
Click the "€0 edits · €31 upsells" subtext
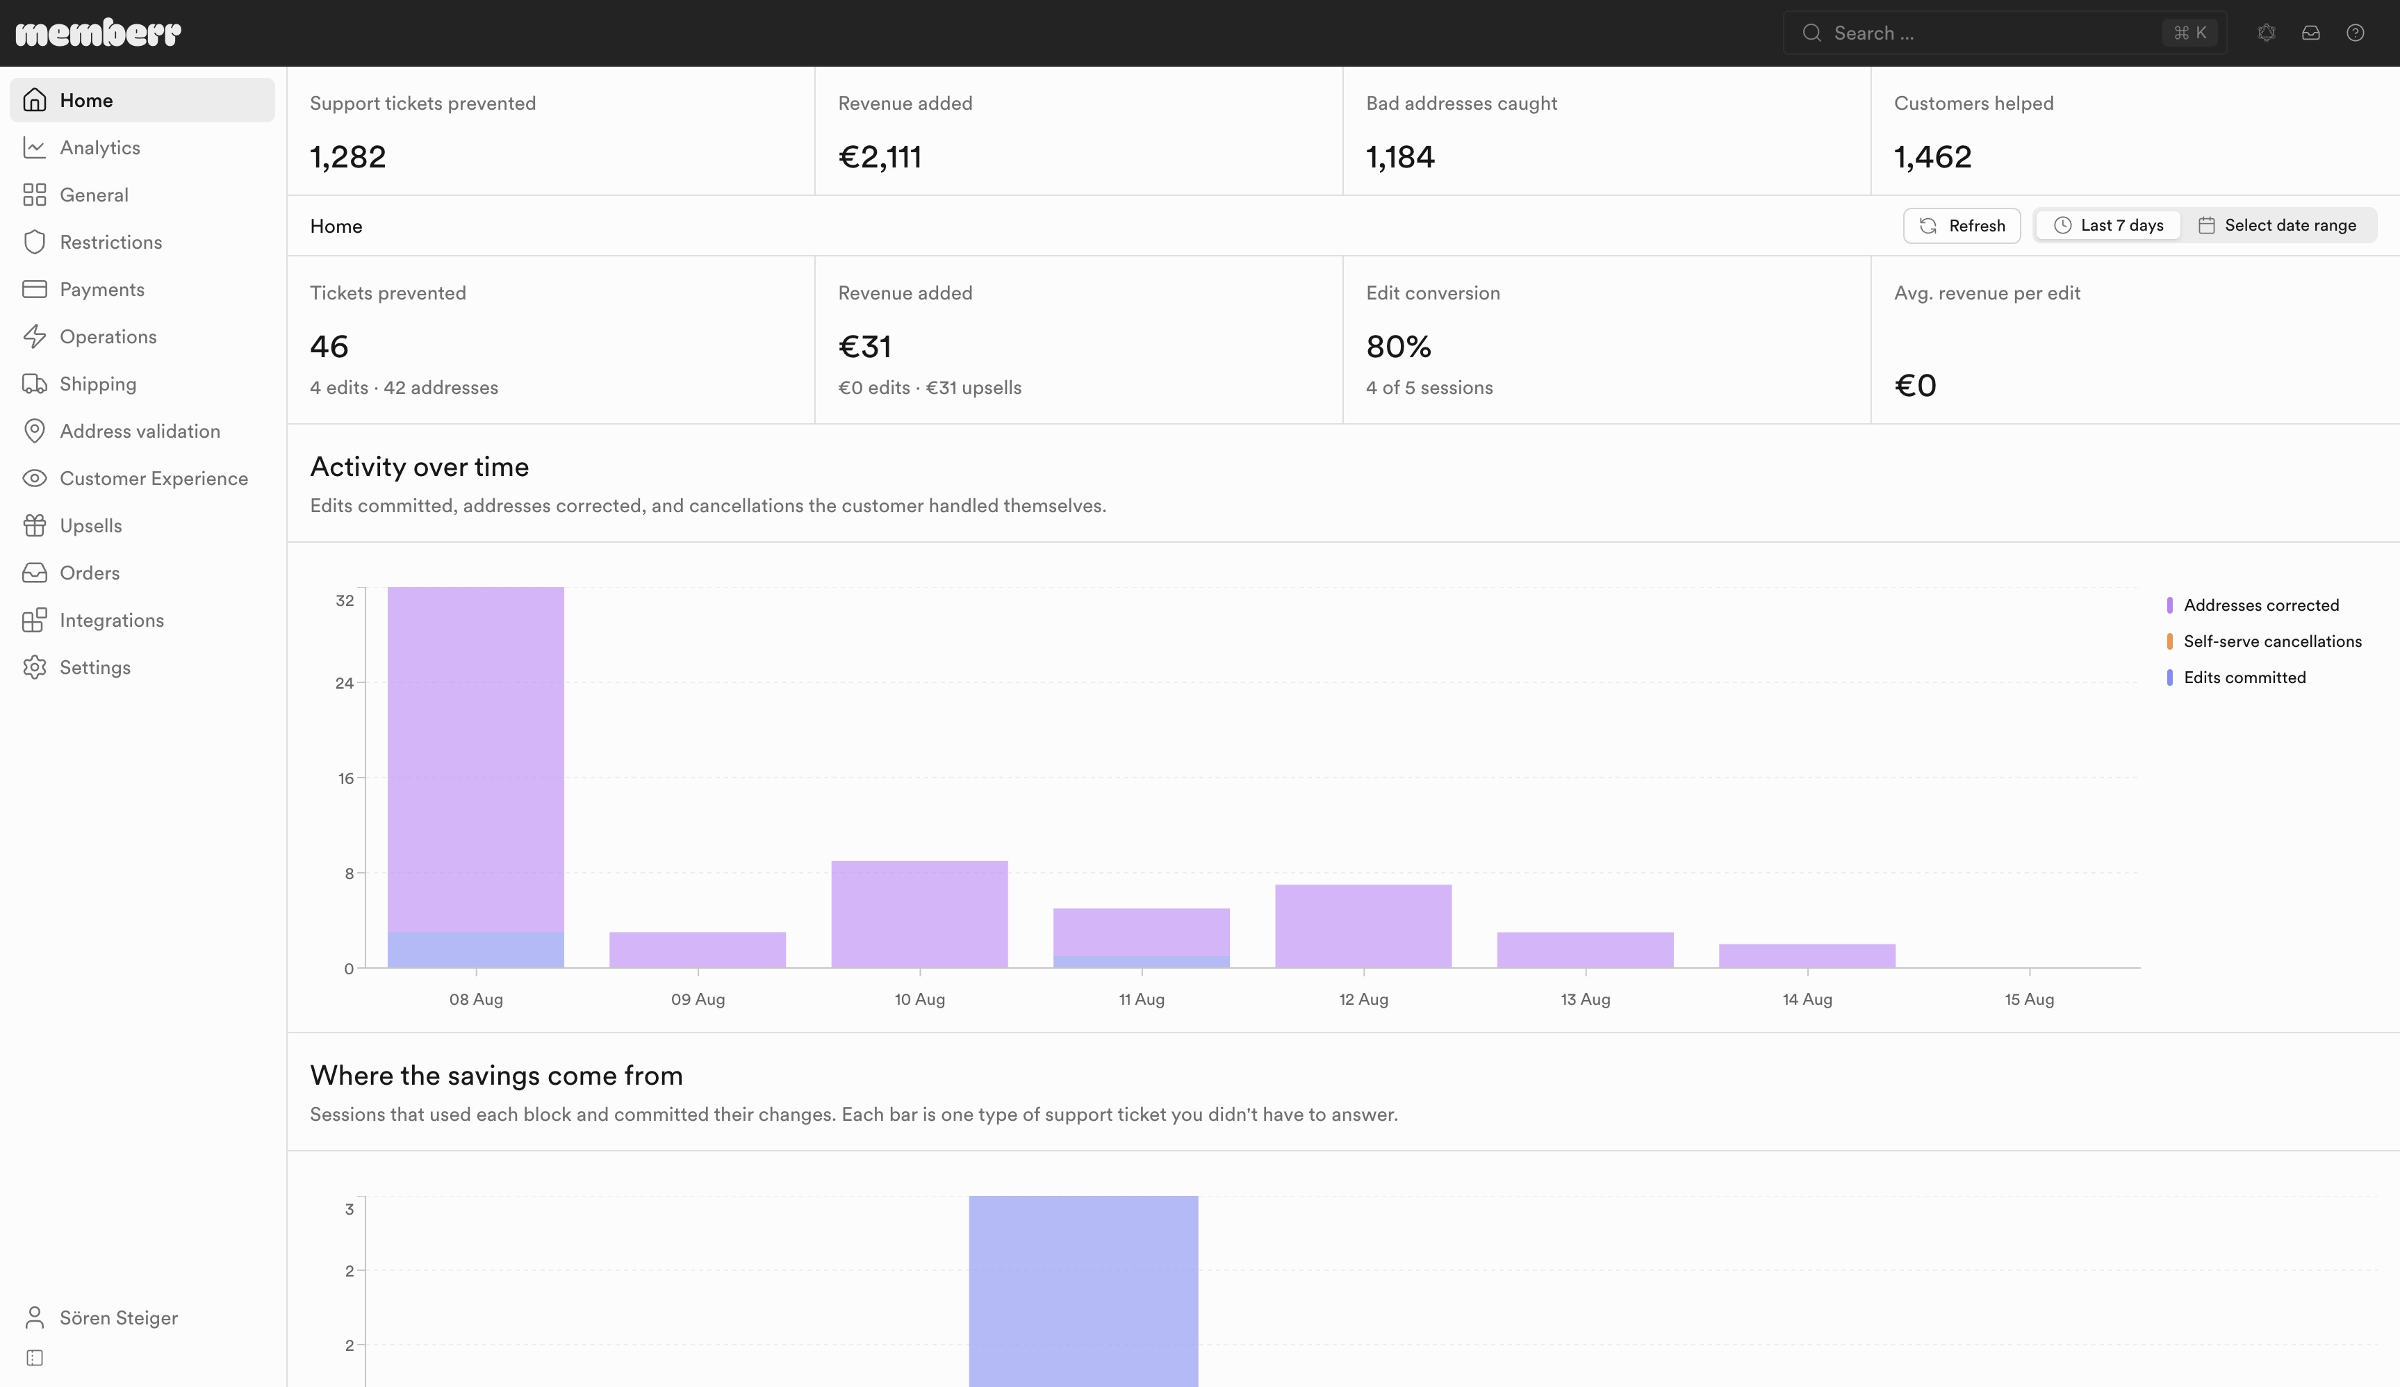930,388
